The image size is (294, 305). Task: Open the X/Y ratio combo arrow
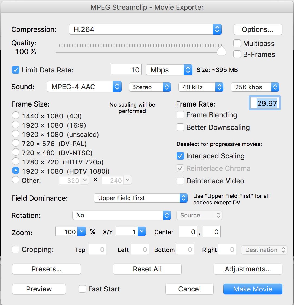pyautogui.click(x=142, y=231)
